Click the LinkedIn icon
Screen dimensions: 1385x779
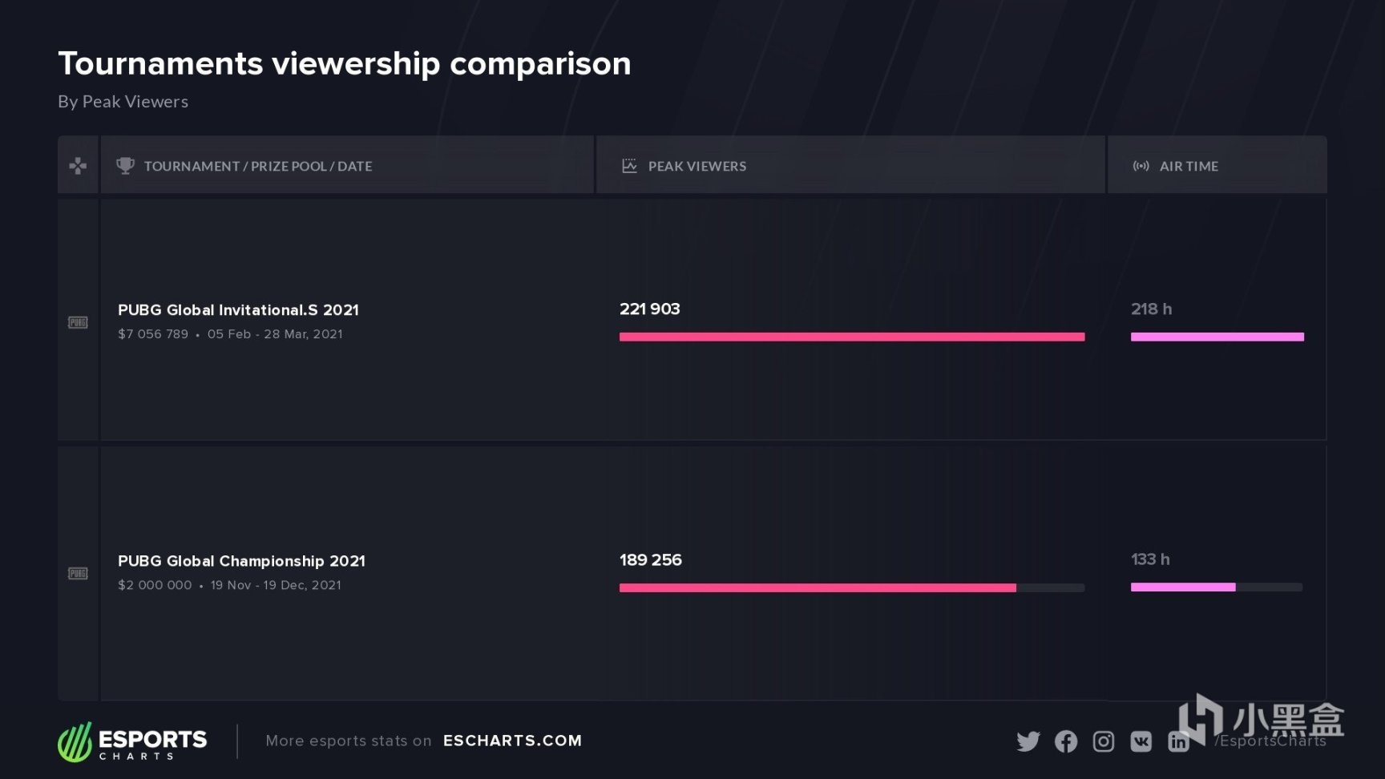1178,741
